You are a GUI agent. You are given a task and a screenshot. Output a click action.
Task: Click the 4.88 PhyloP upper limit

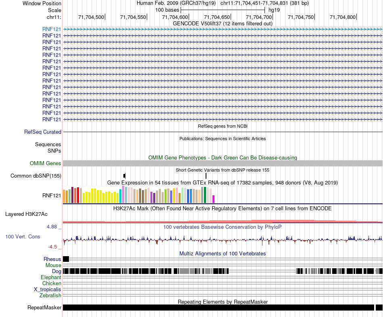52,227
